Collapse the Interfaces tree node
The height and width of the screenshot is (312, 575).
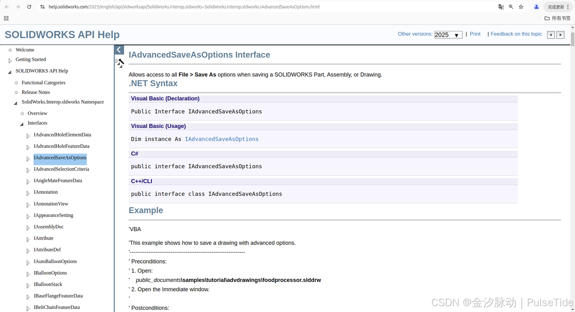pyautogui.click(x=22, y=124)
